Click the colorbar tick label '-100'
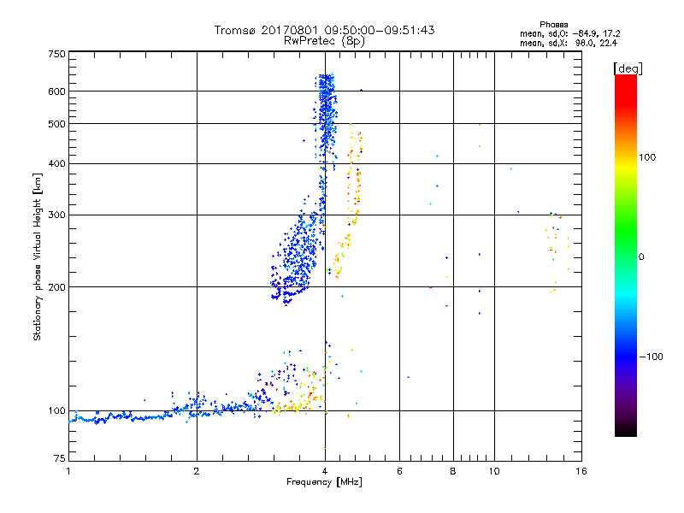The height and width of the screenshot is (513, 684). pos(651,357)
